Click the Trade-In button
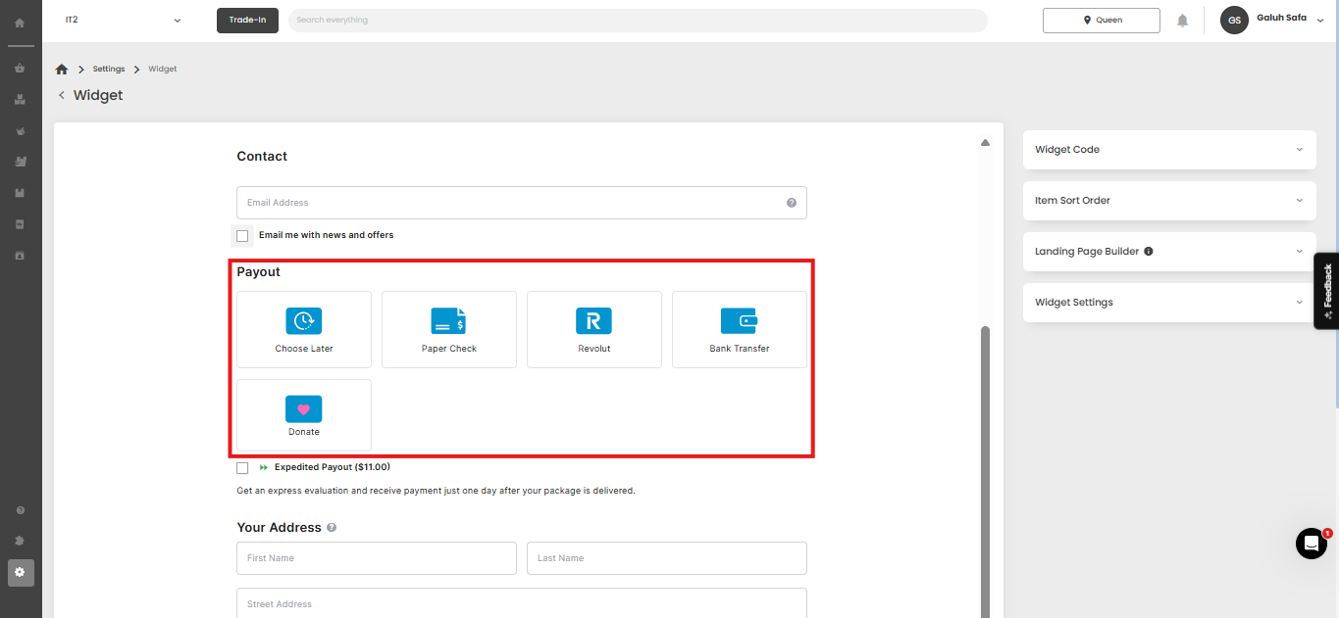Image resolution: width=1339 pixels, height=618 pixels. [248, 20]
